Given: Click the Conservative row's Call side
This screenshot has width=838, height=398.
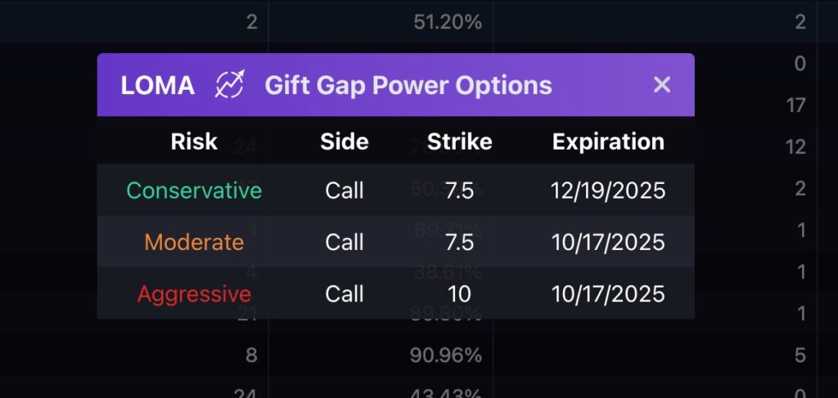Looking at the screenshot, I should (x=345, y=190).
